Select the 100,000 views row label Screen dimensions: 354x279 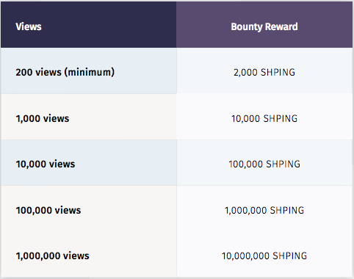[x=48, y=210]
